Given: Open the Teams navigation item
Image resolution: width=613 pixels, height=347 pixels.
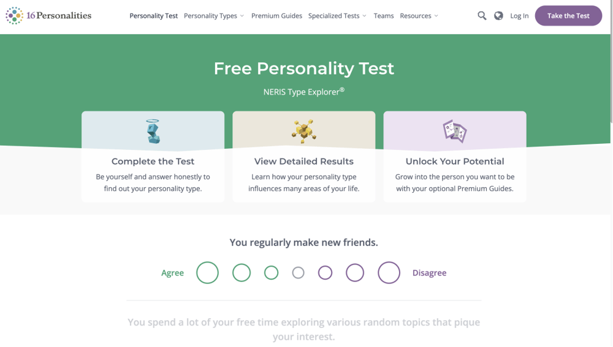Looking at the screenshot, I should pos(384,16).
